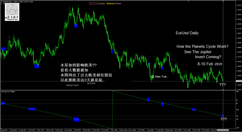Select the AstroHaoYue indicator name label
The width and height of the screenshot is (242, 132).
[8, 92]
